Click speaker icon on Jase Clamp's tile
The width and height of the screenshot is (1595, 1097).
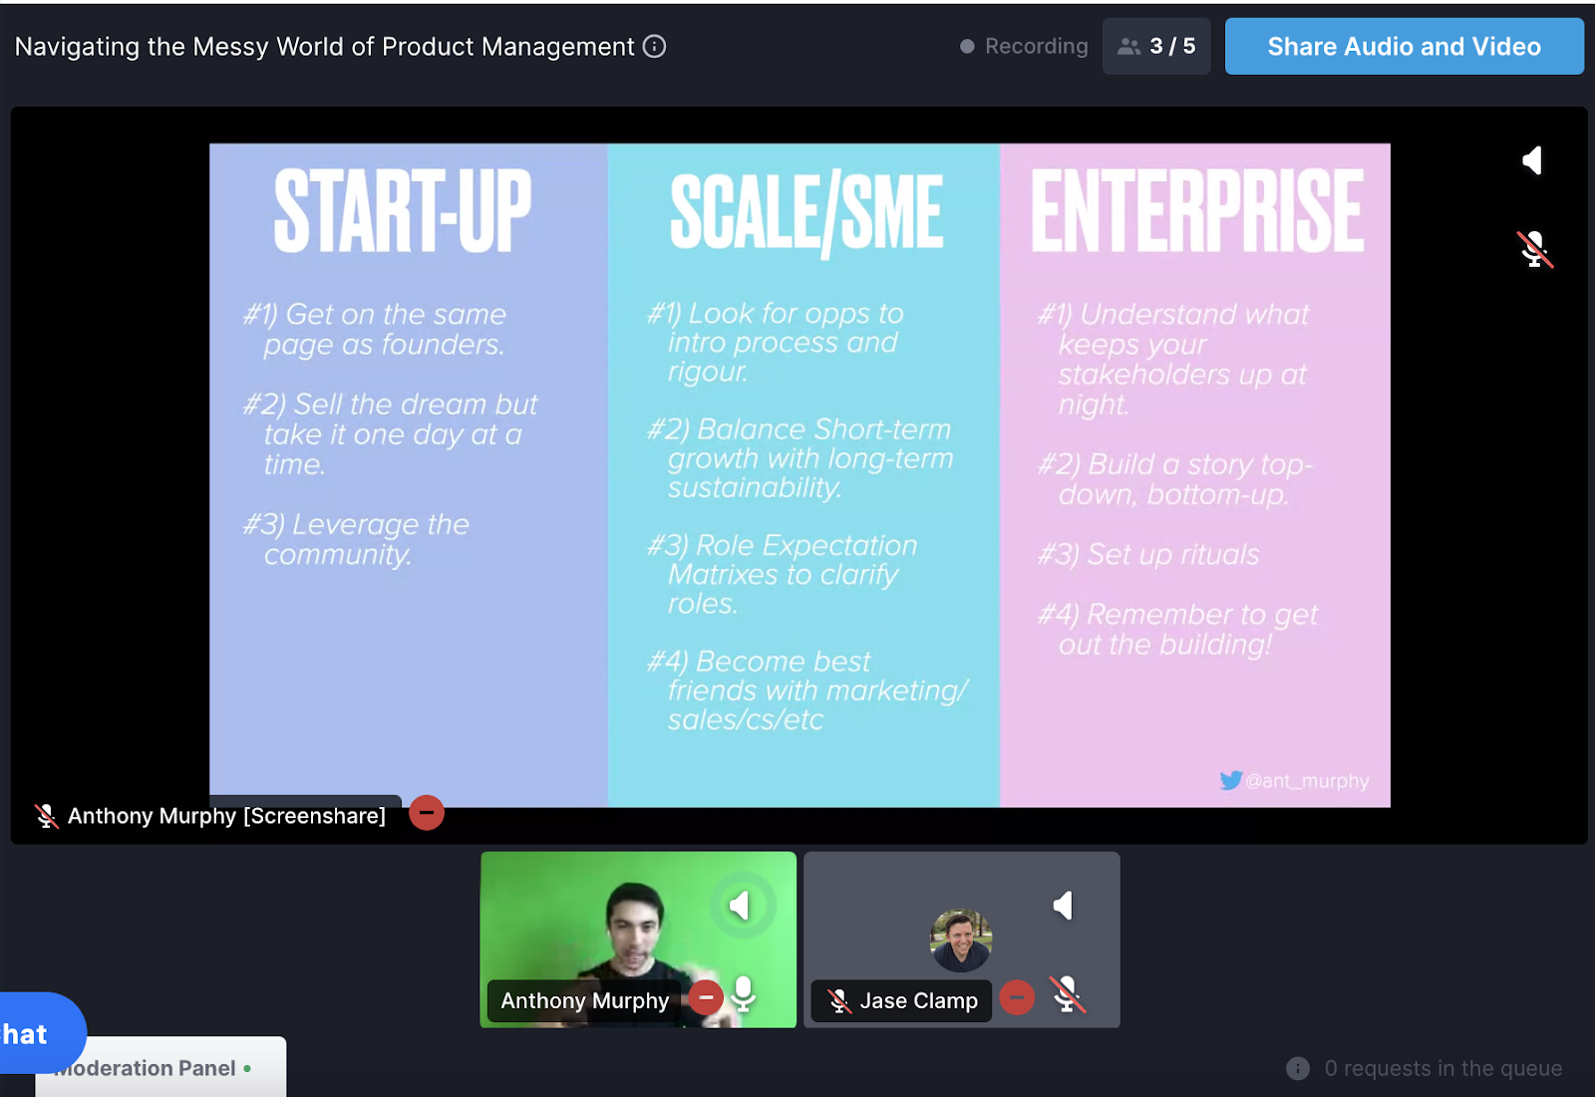point(1064,906)
